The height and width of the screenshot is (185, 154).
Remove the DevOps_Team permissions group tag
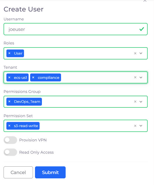(9, 102)
